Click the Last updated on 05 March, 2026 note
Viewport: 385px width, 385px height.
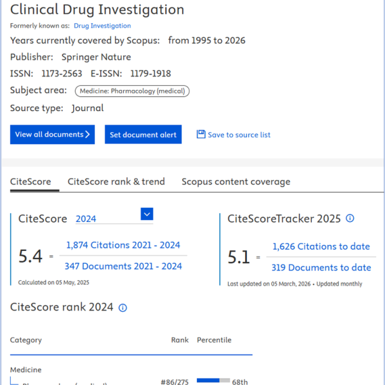point(269,284)
